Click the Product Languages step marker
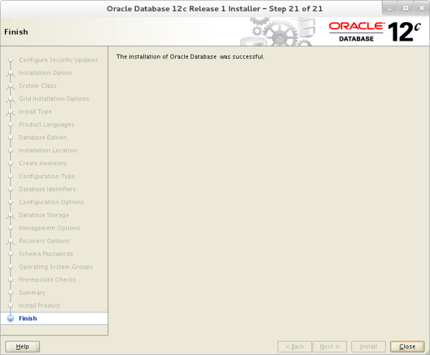The image size is (430, 355). (x=10, y=125)
